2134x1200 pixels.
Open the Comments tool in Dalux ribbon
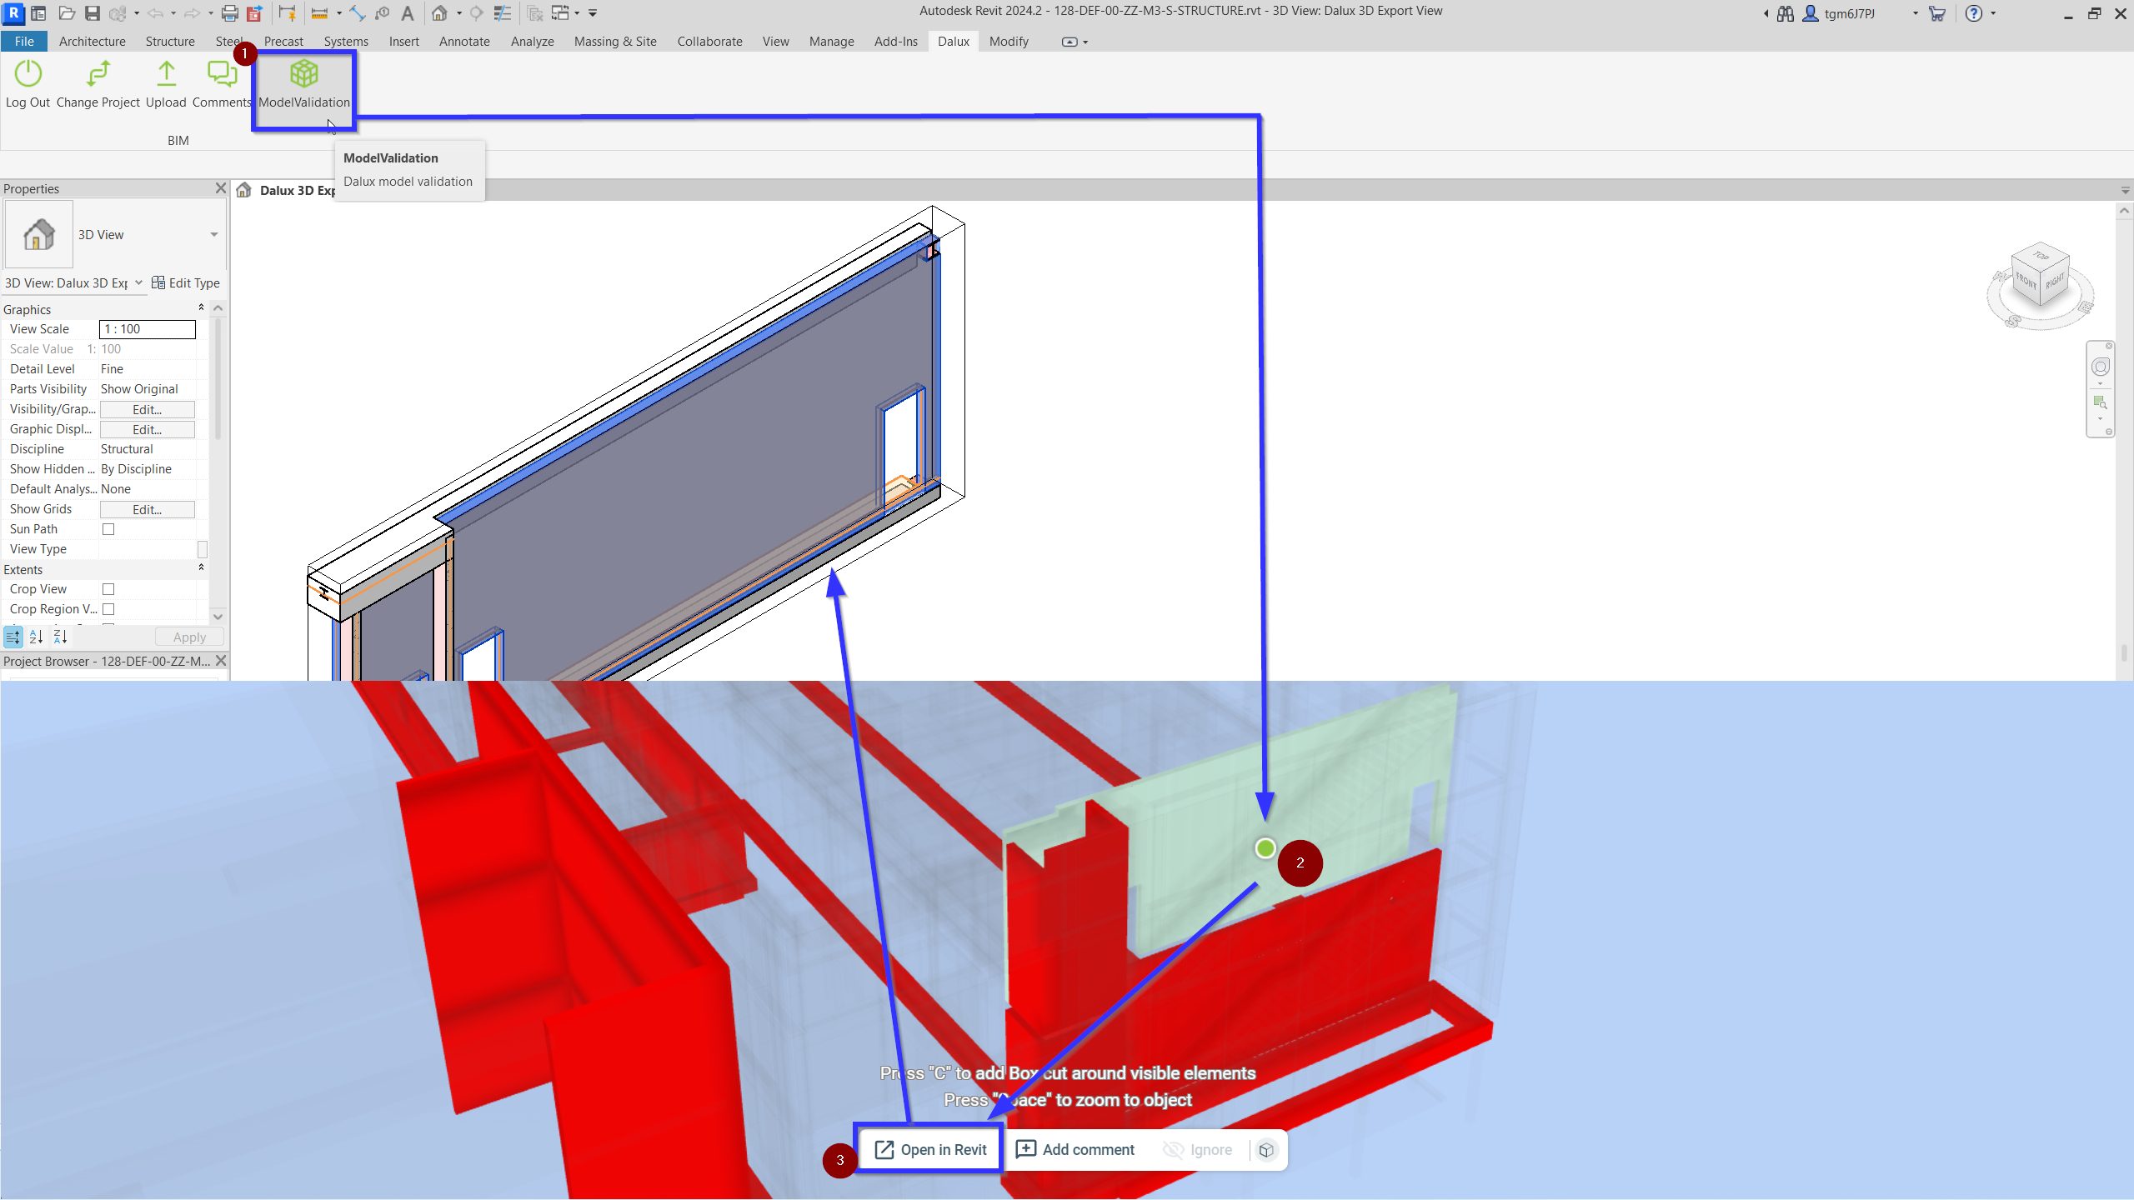222,75
